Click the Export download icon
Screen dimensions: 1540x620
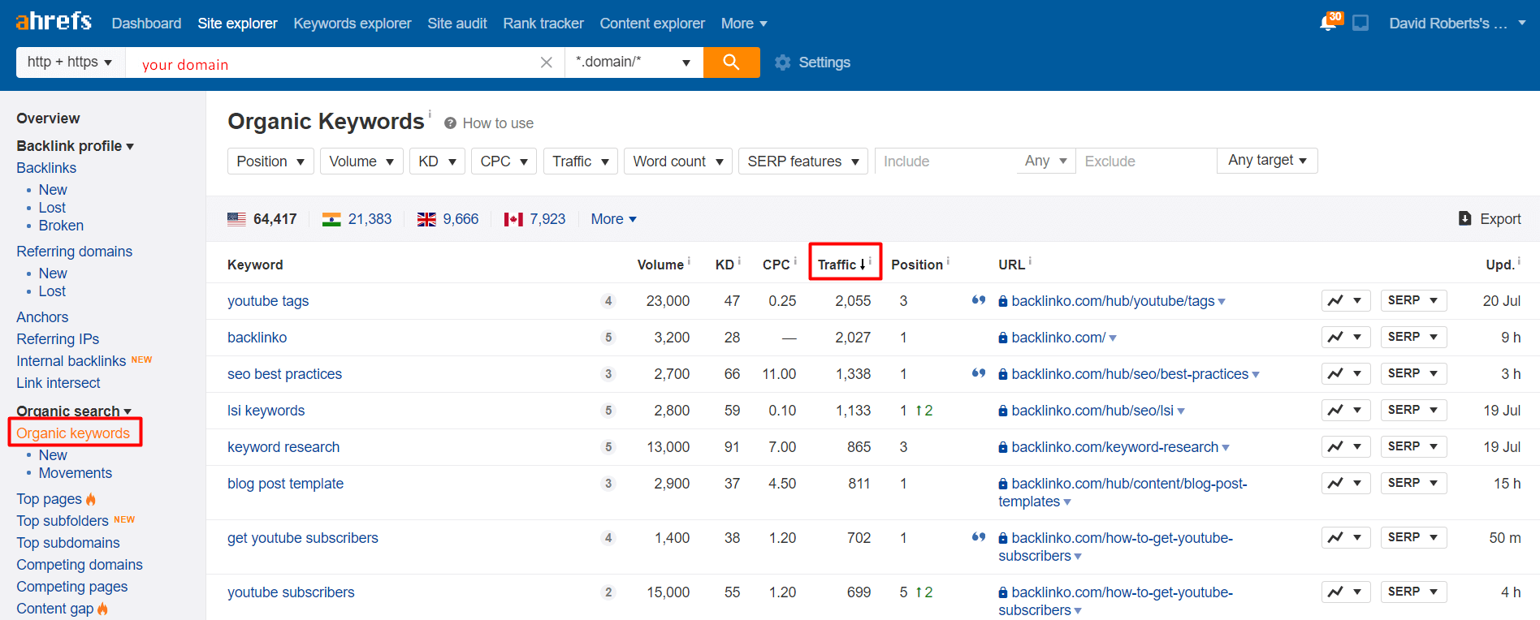pyautogui.click(x=1465, y=218)
